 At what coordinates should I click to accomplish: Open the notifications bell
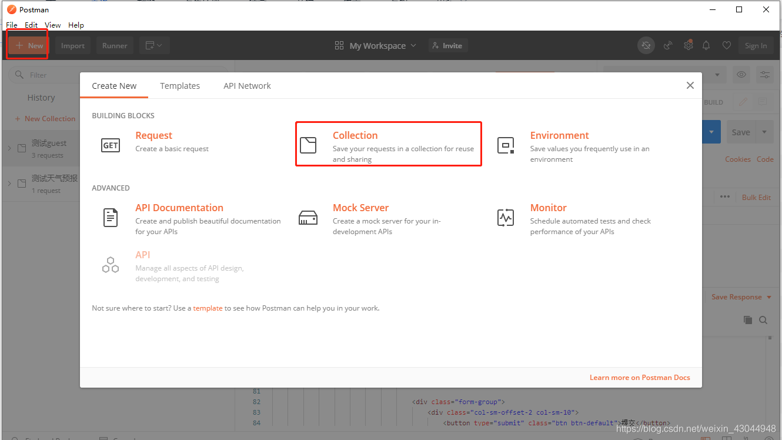707,45
